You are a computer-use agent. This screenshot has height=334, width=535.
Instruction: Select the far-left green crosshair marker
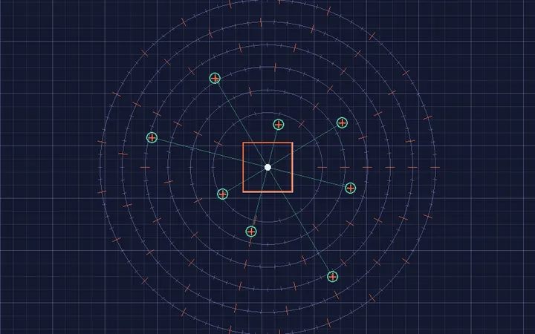[152, 138]
